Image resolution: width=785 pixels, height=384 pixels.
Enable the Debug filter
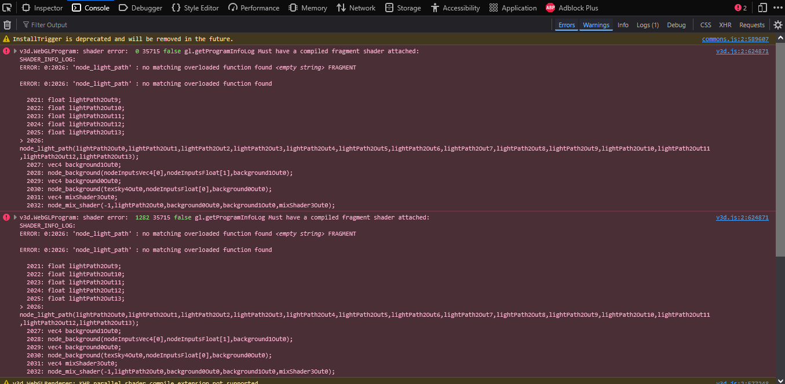pyautogui.click(x=676, y=25)
